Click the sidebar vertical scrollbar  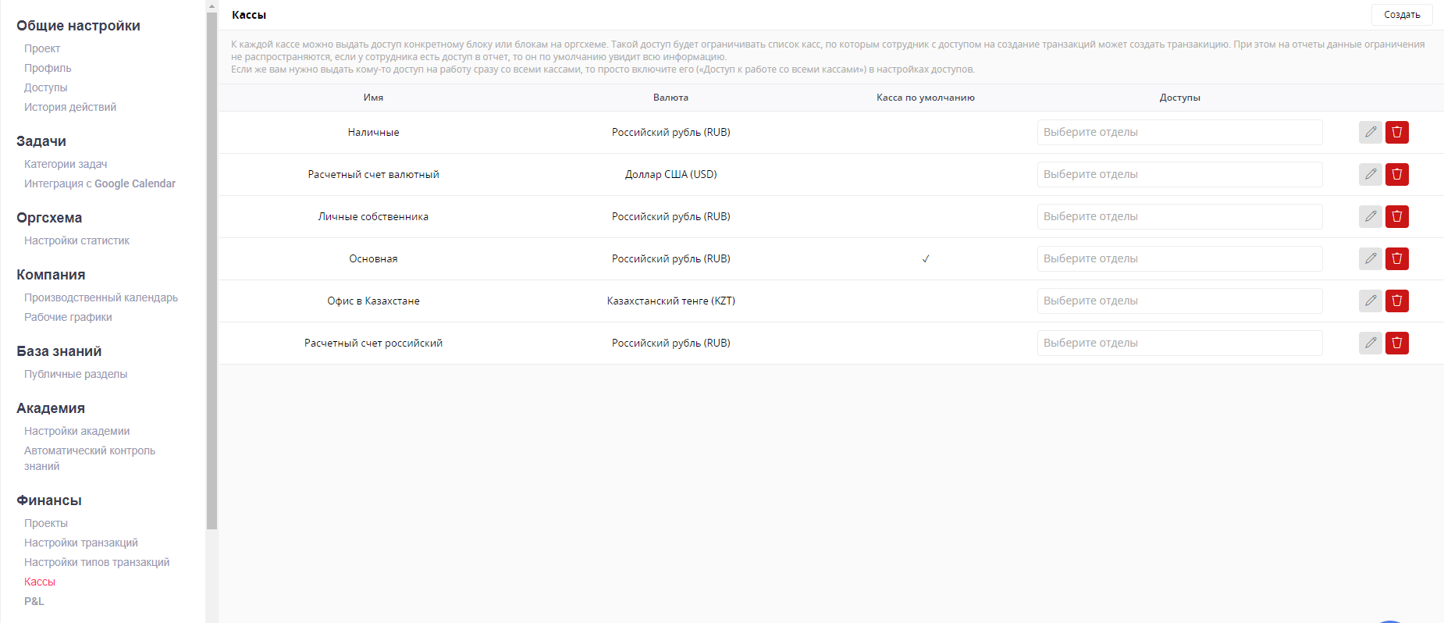[212, 265]
